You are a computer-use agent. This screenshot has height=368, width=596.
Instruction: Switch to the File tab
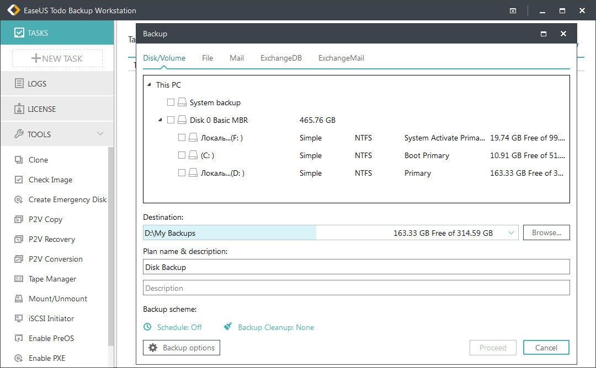coord(207,58)
